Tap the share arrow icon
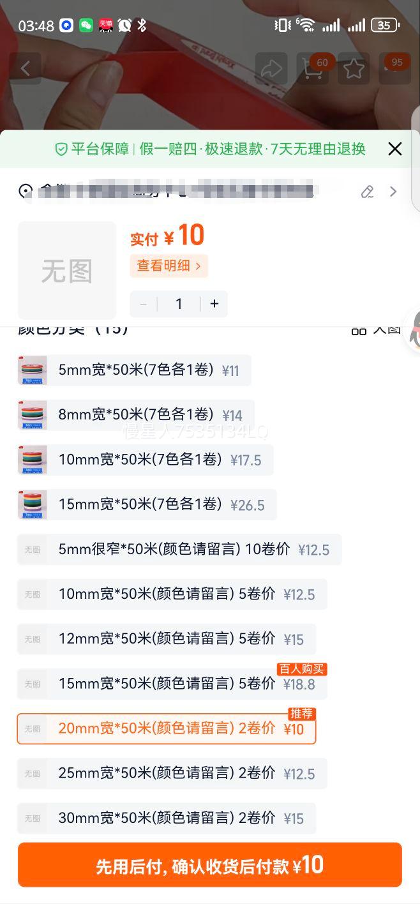The image size is (420, 904). [x=271, y=68]
